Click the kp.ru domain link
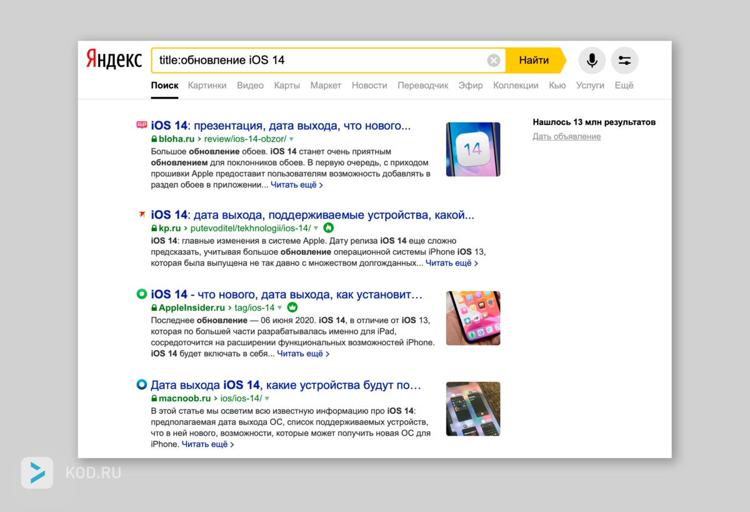 (x=169, y=228)
